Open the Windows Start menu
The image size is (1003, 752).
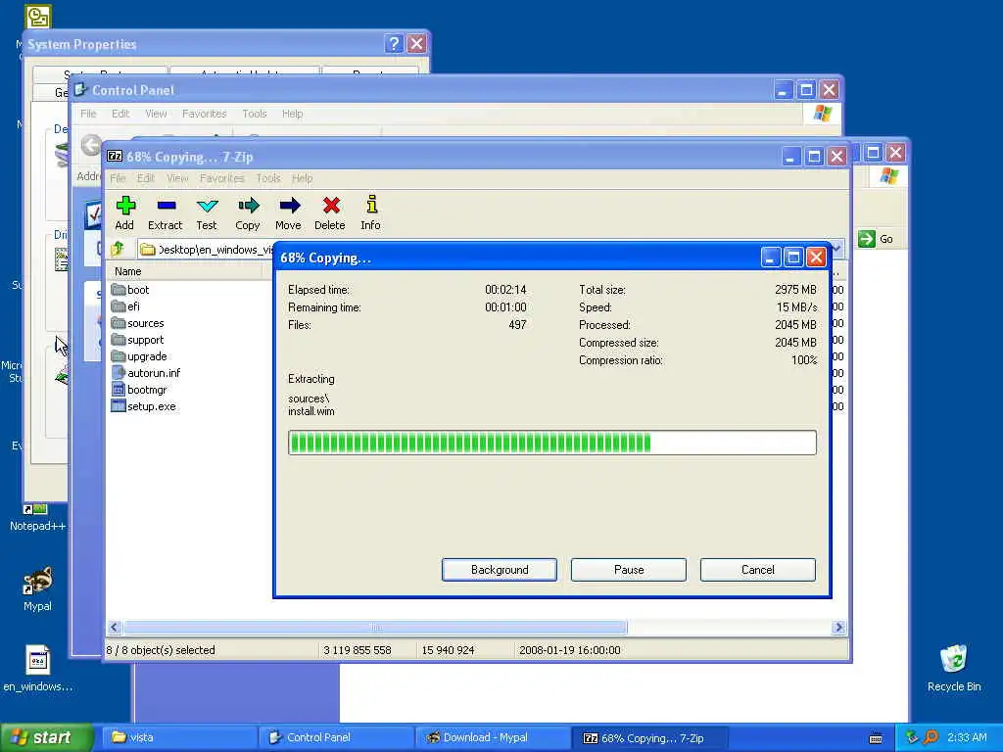coord(46,737)
